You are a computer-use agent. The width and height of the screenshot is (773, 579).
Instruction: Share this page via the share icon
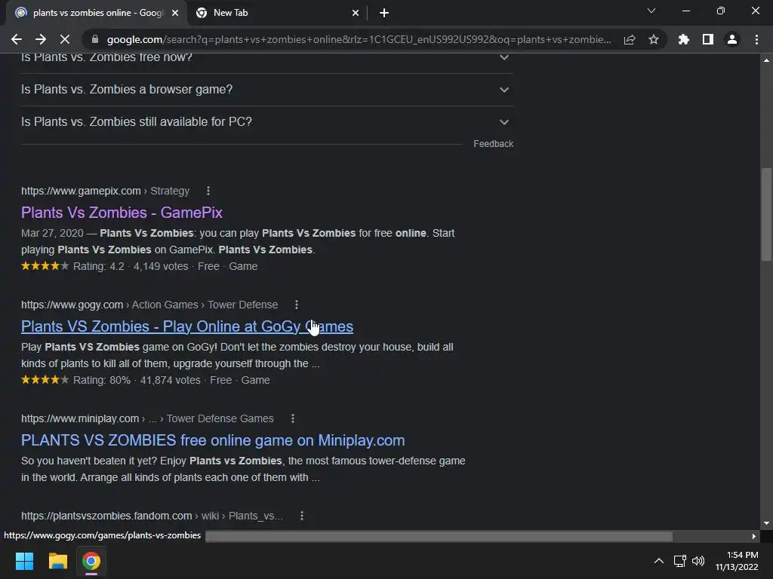pos(630,39)
